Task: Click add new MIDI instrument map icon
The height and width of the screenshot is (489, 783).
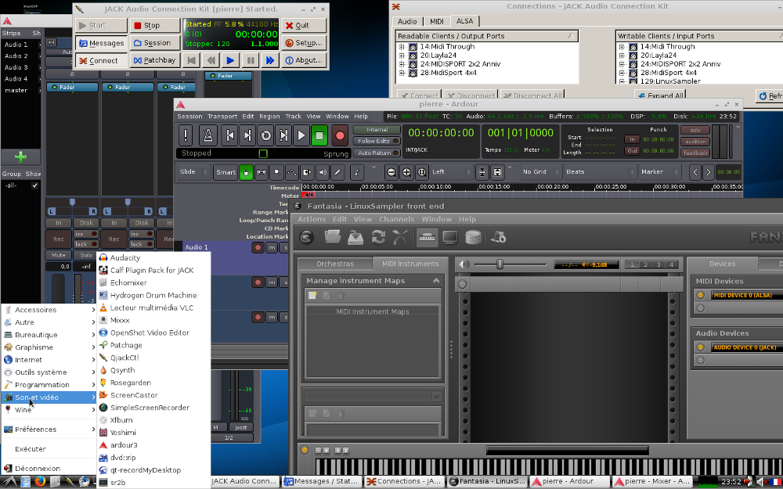Action: pyautogui.click(x=312, y=296)
